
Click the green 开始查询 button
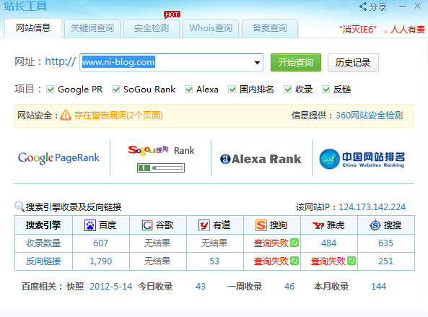tap(296, 63)
